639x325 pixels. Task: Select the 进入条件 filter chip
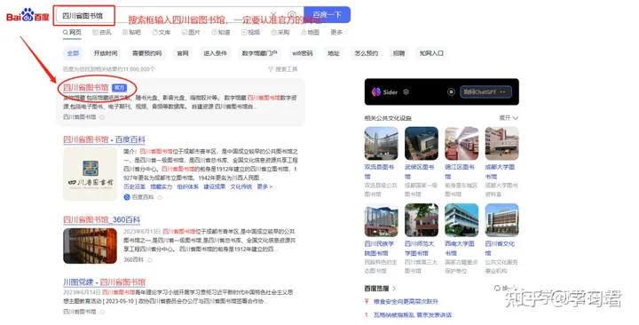click(215, 53)
